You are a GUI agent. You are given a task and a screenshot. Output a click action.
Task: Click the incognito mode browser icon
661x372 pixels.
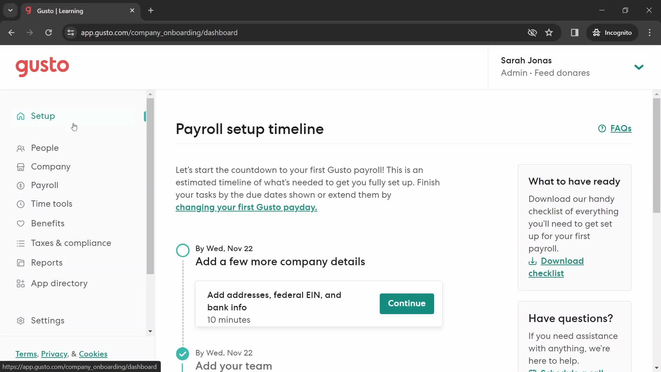[597, 33]
